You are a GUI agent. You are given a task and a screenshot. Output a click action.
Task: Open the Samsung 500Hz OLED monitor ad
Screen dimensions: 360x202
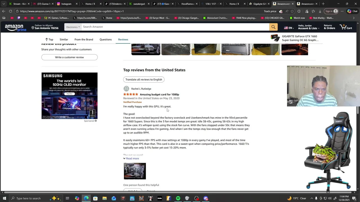69,96
